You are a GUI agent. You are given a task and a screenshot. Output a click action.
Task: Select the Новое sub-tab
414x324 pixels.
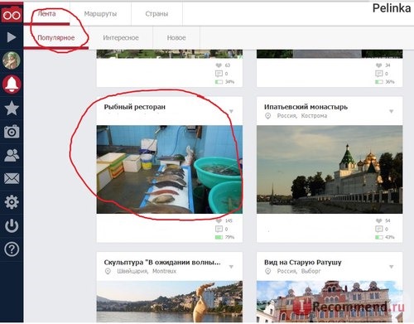[176, 38]
